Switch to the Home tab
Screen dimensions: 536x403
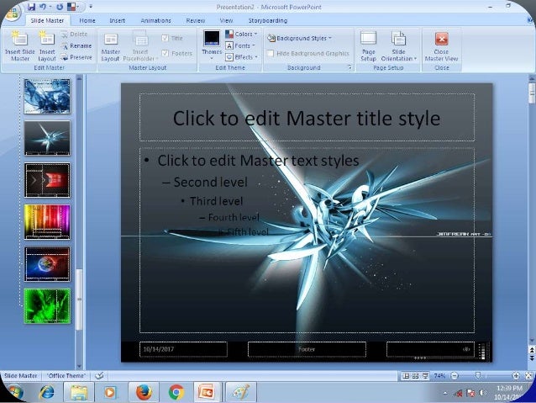tap(87, 20)
